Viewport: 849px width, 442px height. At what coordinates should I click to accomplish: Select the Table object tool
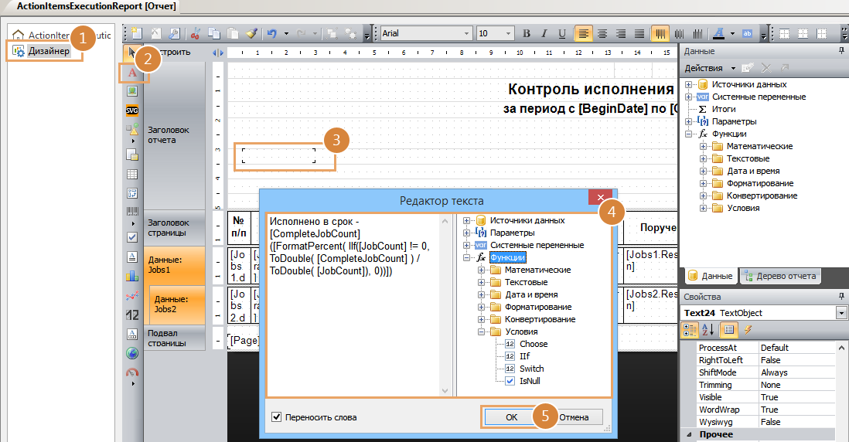pyautogui.click(x=132, y=174)
